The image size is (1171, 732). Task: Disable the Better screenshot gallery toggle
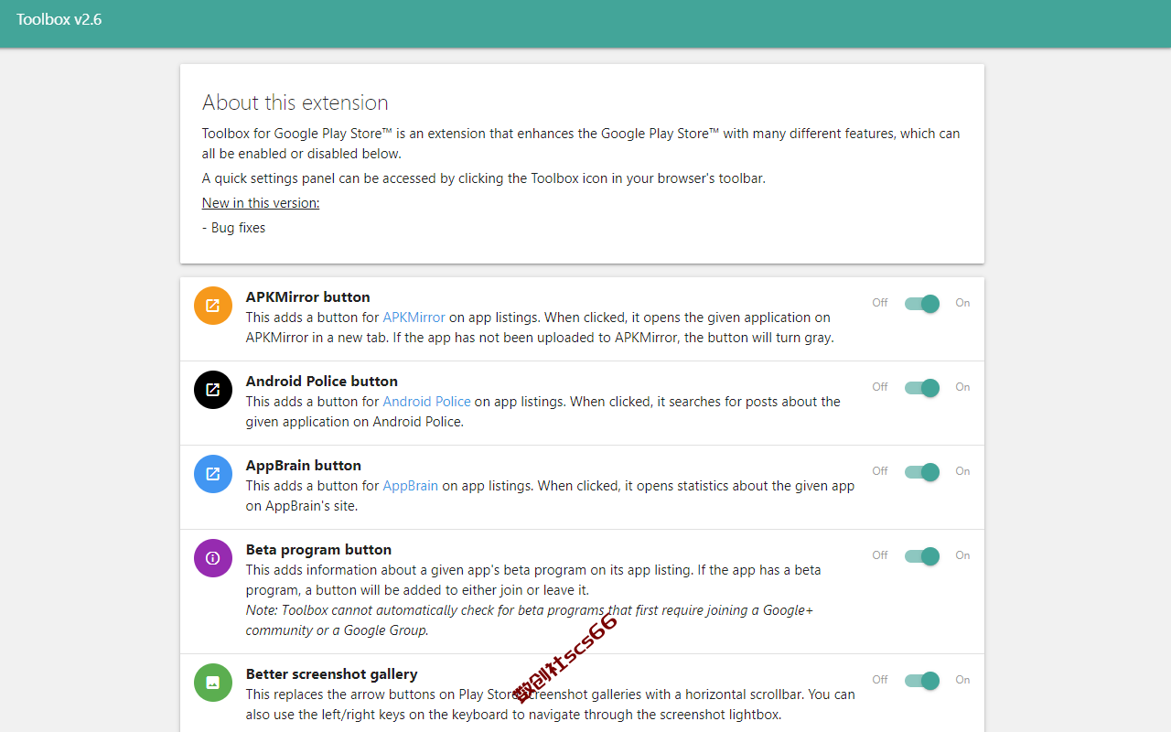[x=922, y=681]
